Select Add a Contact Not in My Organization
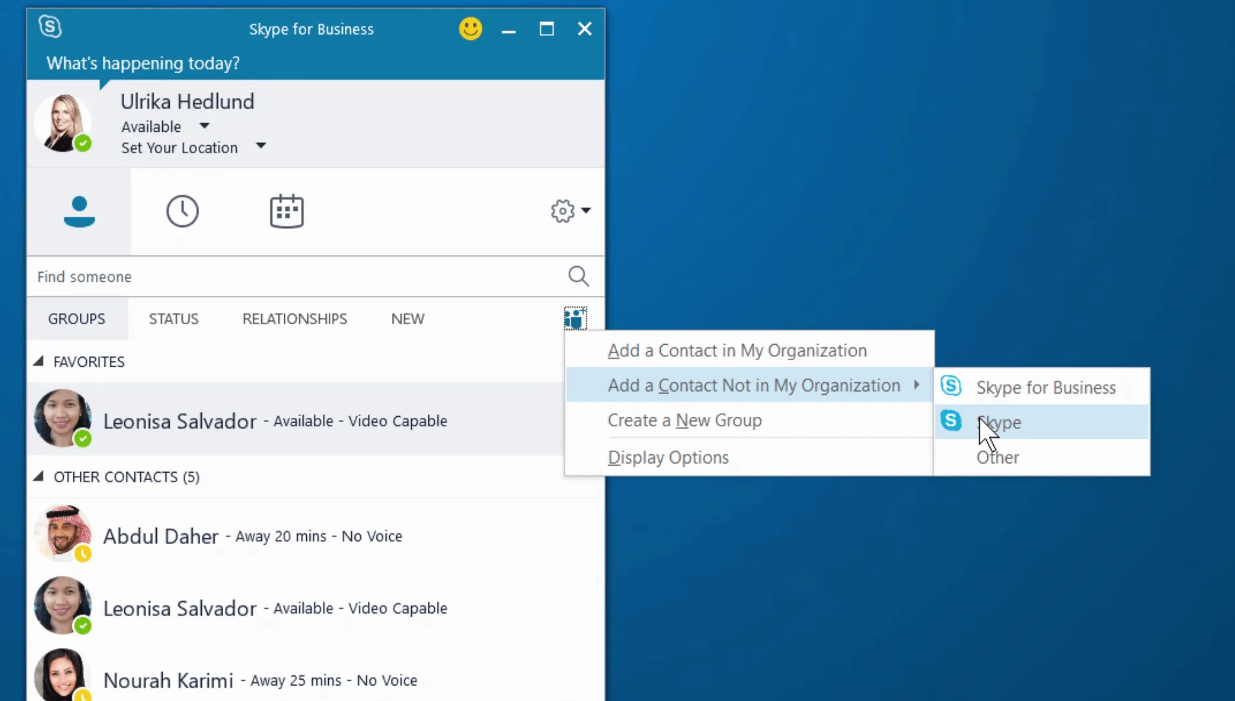This screenshot has height=701, width=1235. click(749, 385)
